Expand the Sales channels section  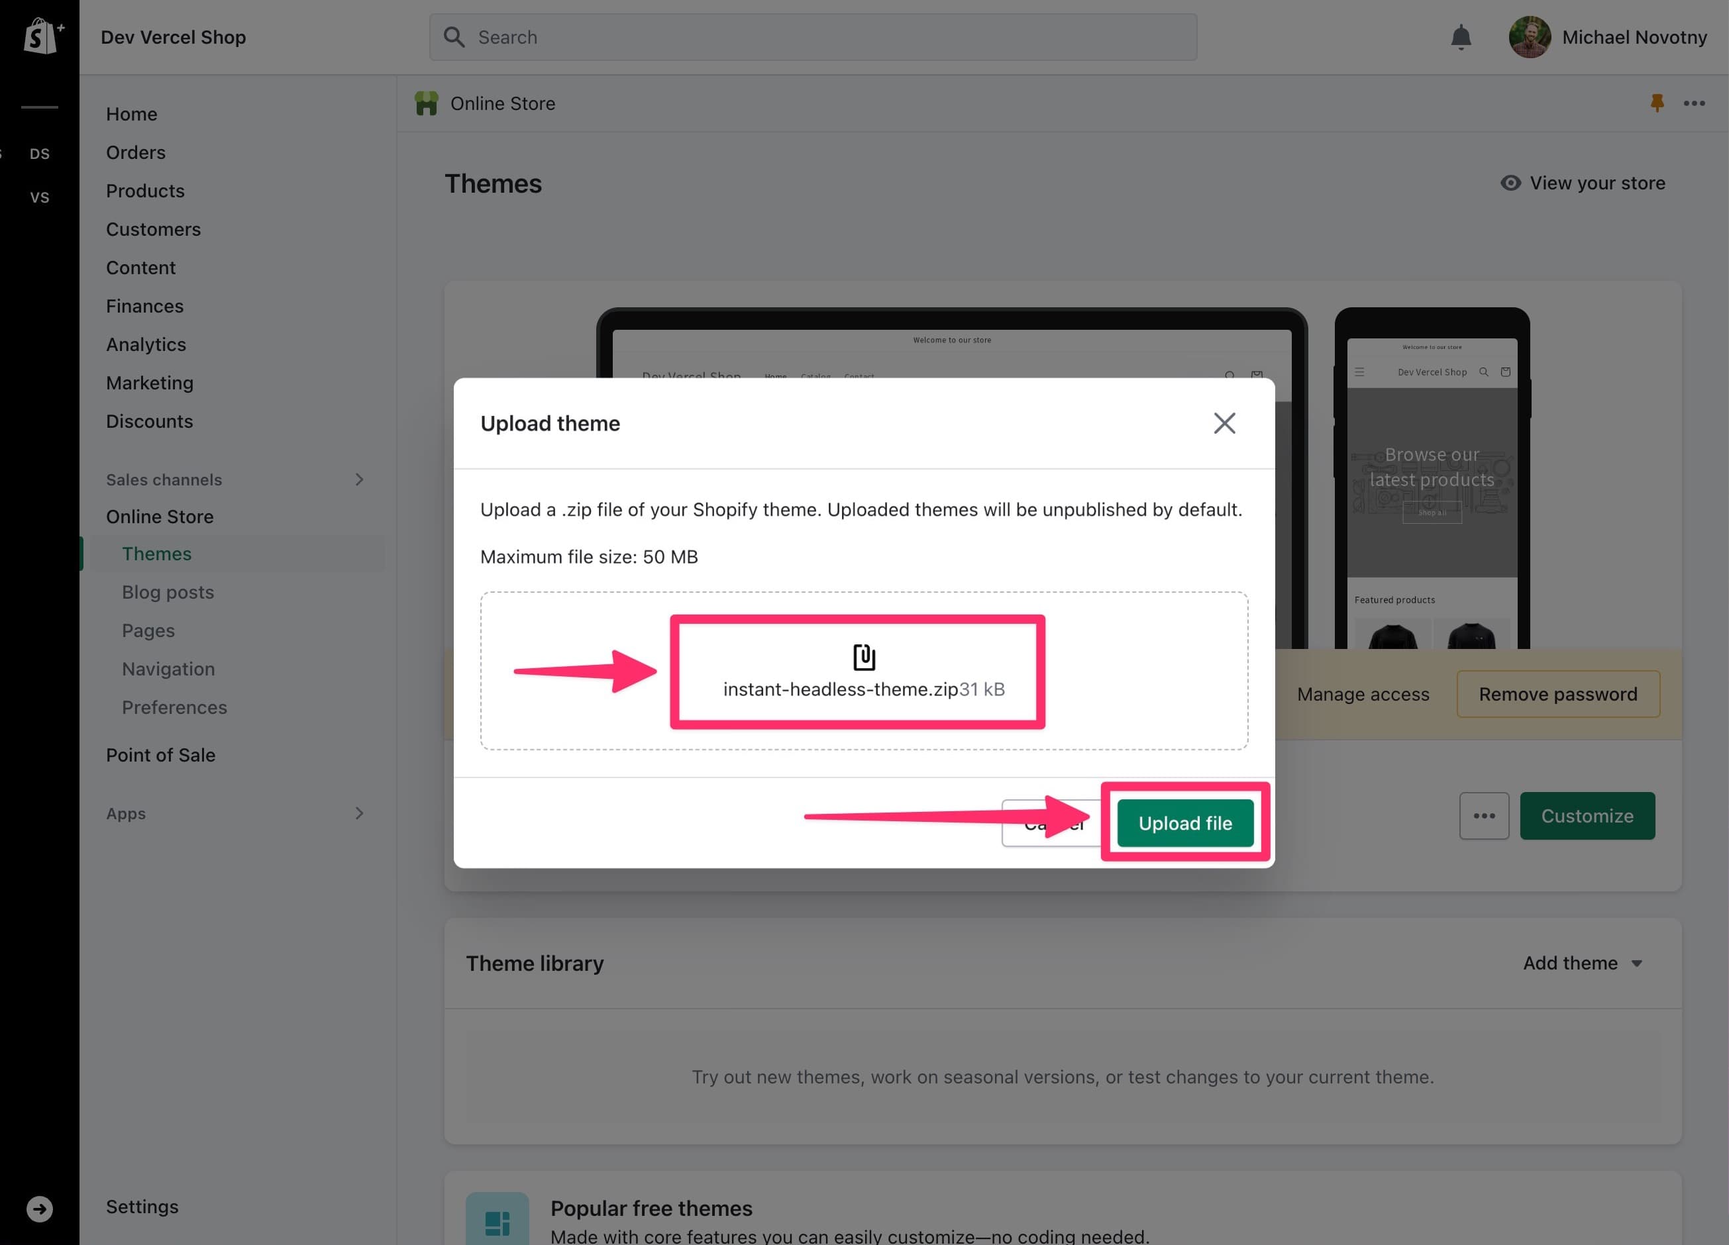click(x=359, y=479)
